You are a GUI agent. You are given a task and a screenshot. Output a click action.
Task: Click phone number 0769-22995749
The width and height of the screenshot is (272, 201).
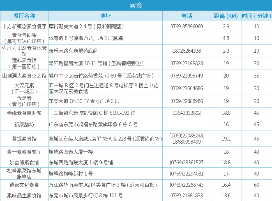(187, 76)
